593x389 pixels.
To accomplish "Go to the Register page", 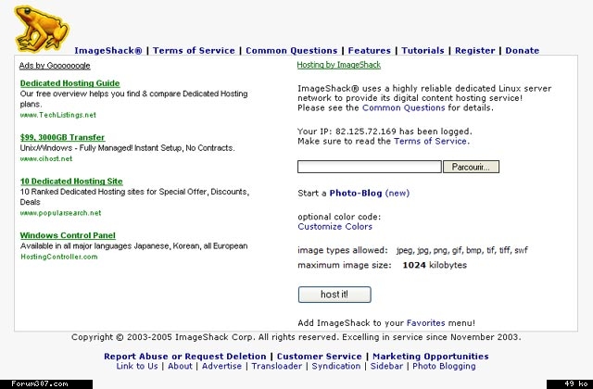I will [x=474, y=51].
